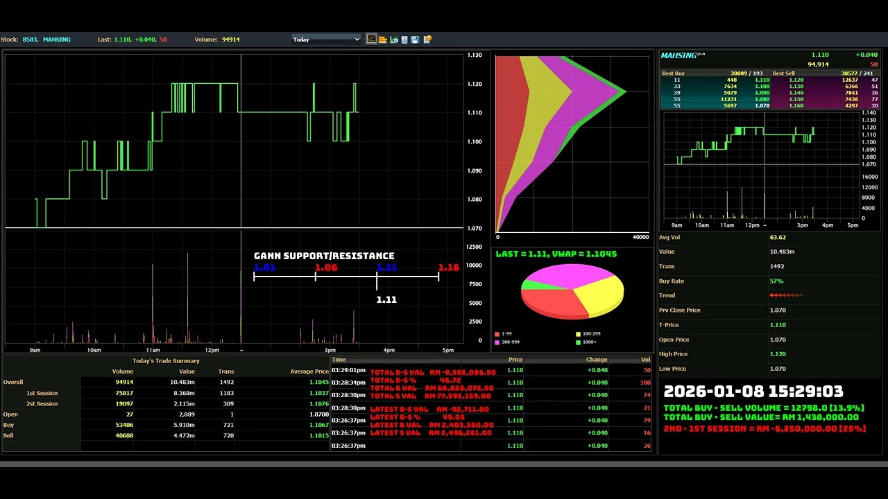Image resolution: width=888 pixels, height=499 pixels.
Task: Click the Best Sell header label
Action: tap(783, 73)
